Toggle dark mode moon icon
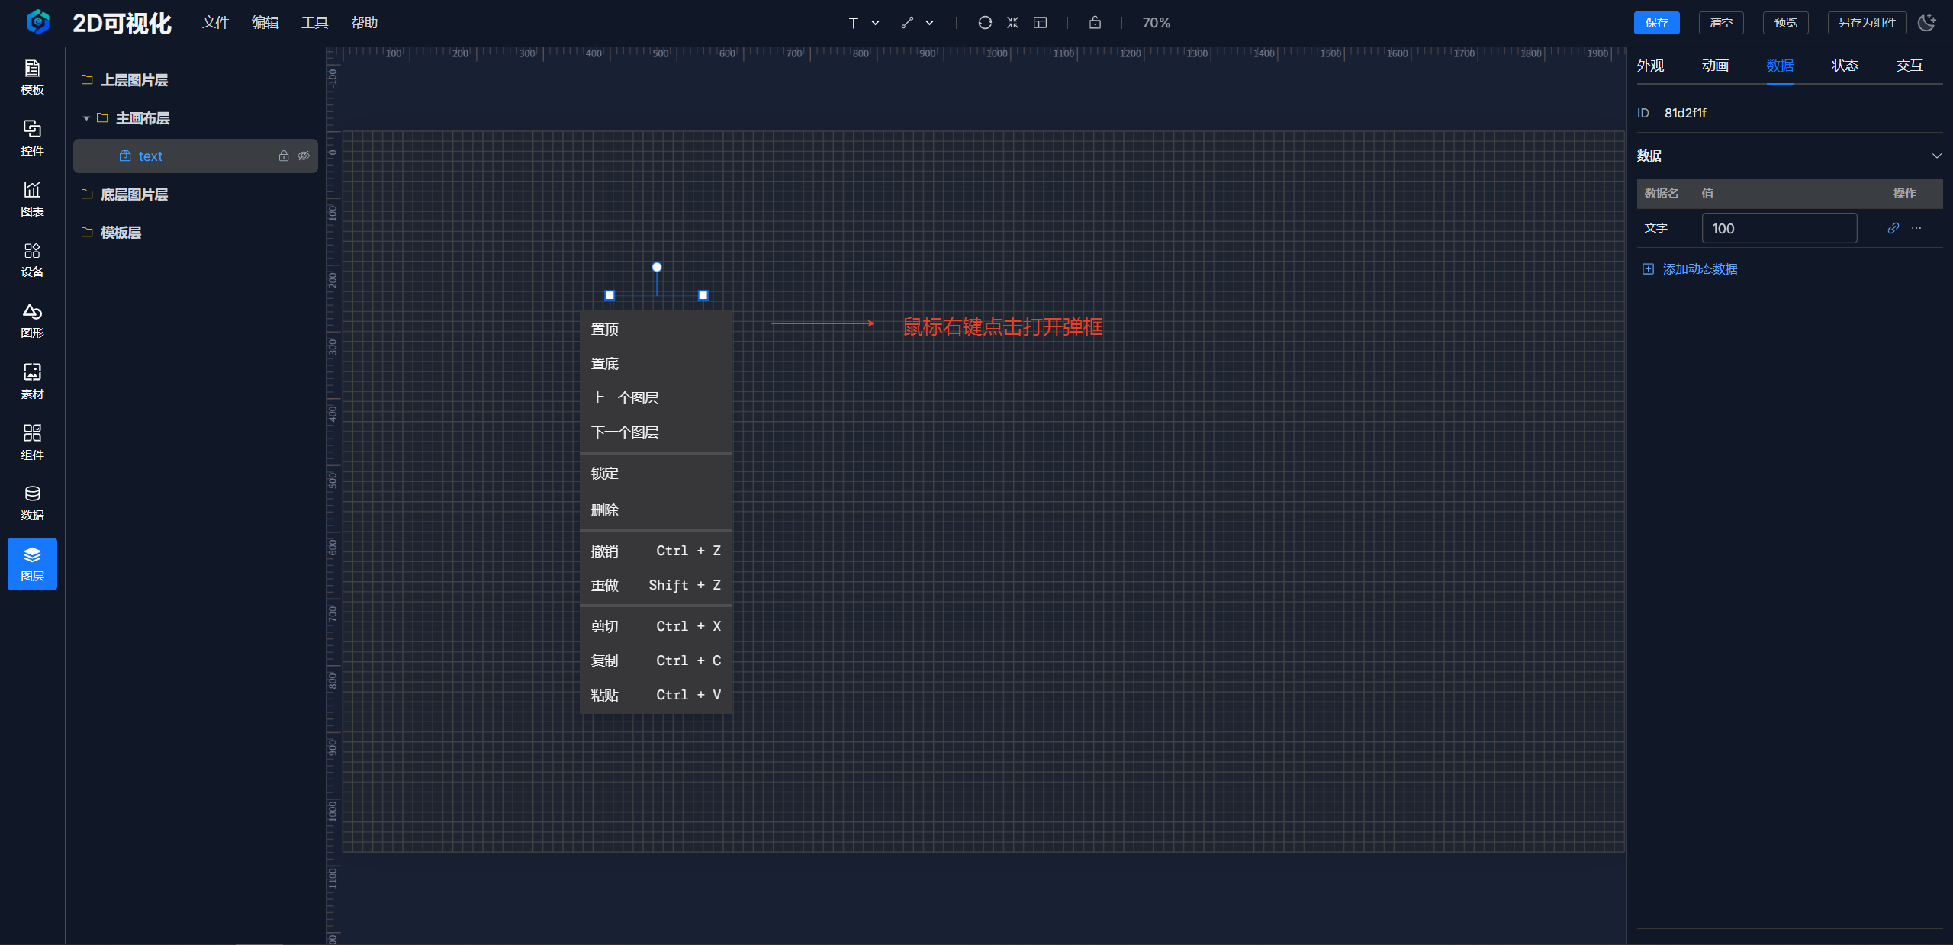 coord(1927,23)
